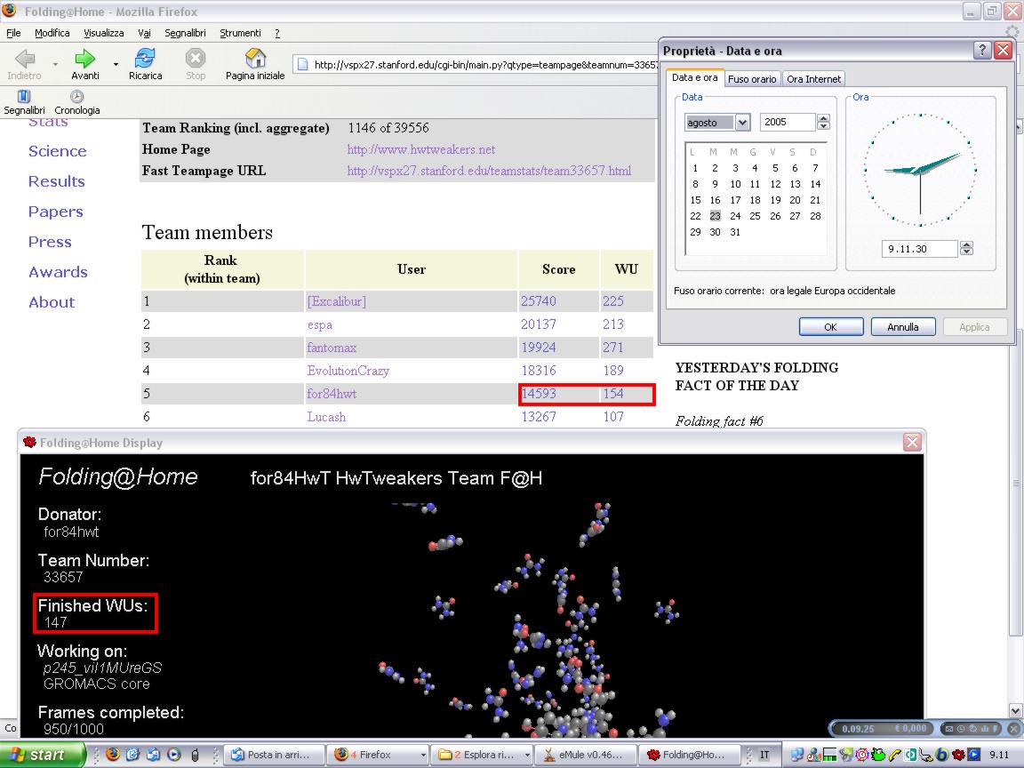Viewport: 1024px width, 768px height.
Task: Open the Awards sidebar link
Action: click(58, 272)
